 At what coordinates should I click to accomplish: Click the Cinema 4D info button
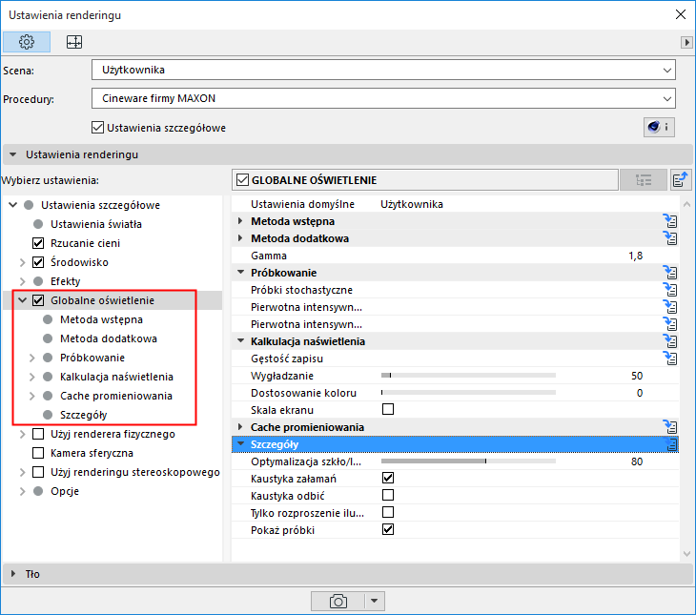[x=659, y=128]
